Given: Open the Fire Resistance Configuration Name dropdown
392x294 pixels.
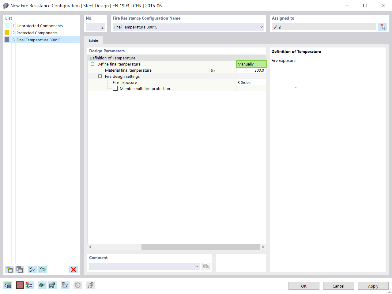Looking at the screenshot, I should (261, 27).
